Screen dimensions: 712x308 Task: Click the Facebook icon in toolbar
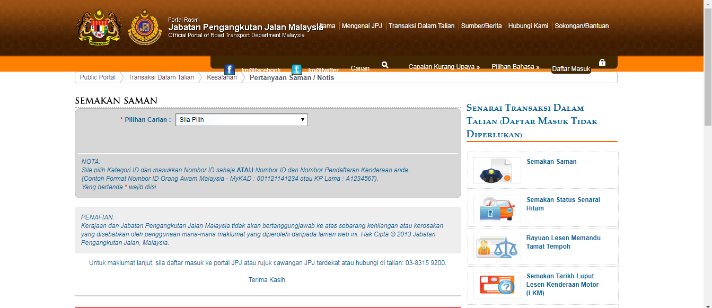[230, 70]
